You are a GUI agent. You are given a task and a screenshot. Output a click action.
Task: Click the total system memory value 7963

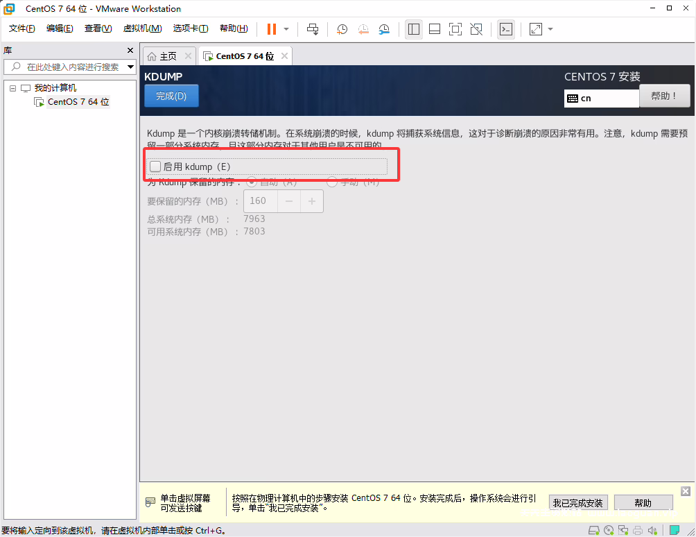click(x=254, y=219)
